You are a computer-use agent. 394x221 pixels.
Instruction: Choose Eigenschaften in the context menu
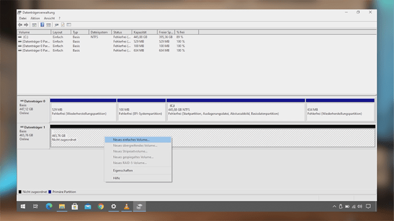(x=138, y=170)
